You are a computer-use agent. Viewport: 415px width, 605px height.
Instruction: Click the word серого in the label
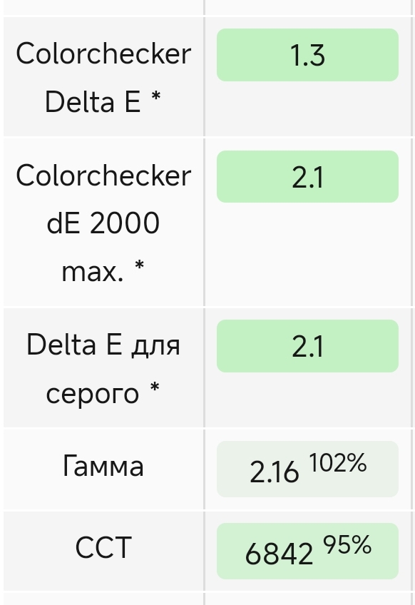point(93,395)
